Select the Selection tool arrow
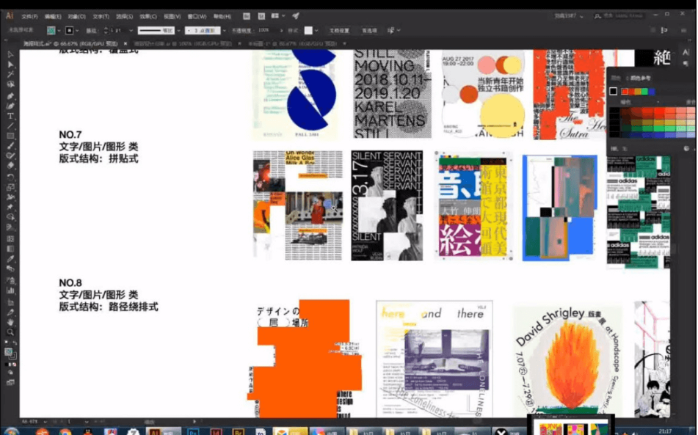The width and height of the screenshot is (698, 435). (10, 54)
